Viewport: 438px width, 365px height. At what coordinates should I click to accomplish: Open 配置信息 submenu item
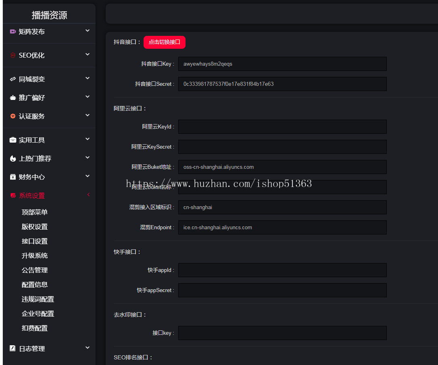pyautogui.click(x=35, y=285)
